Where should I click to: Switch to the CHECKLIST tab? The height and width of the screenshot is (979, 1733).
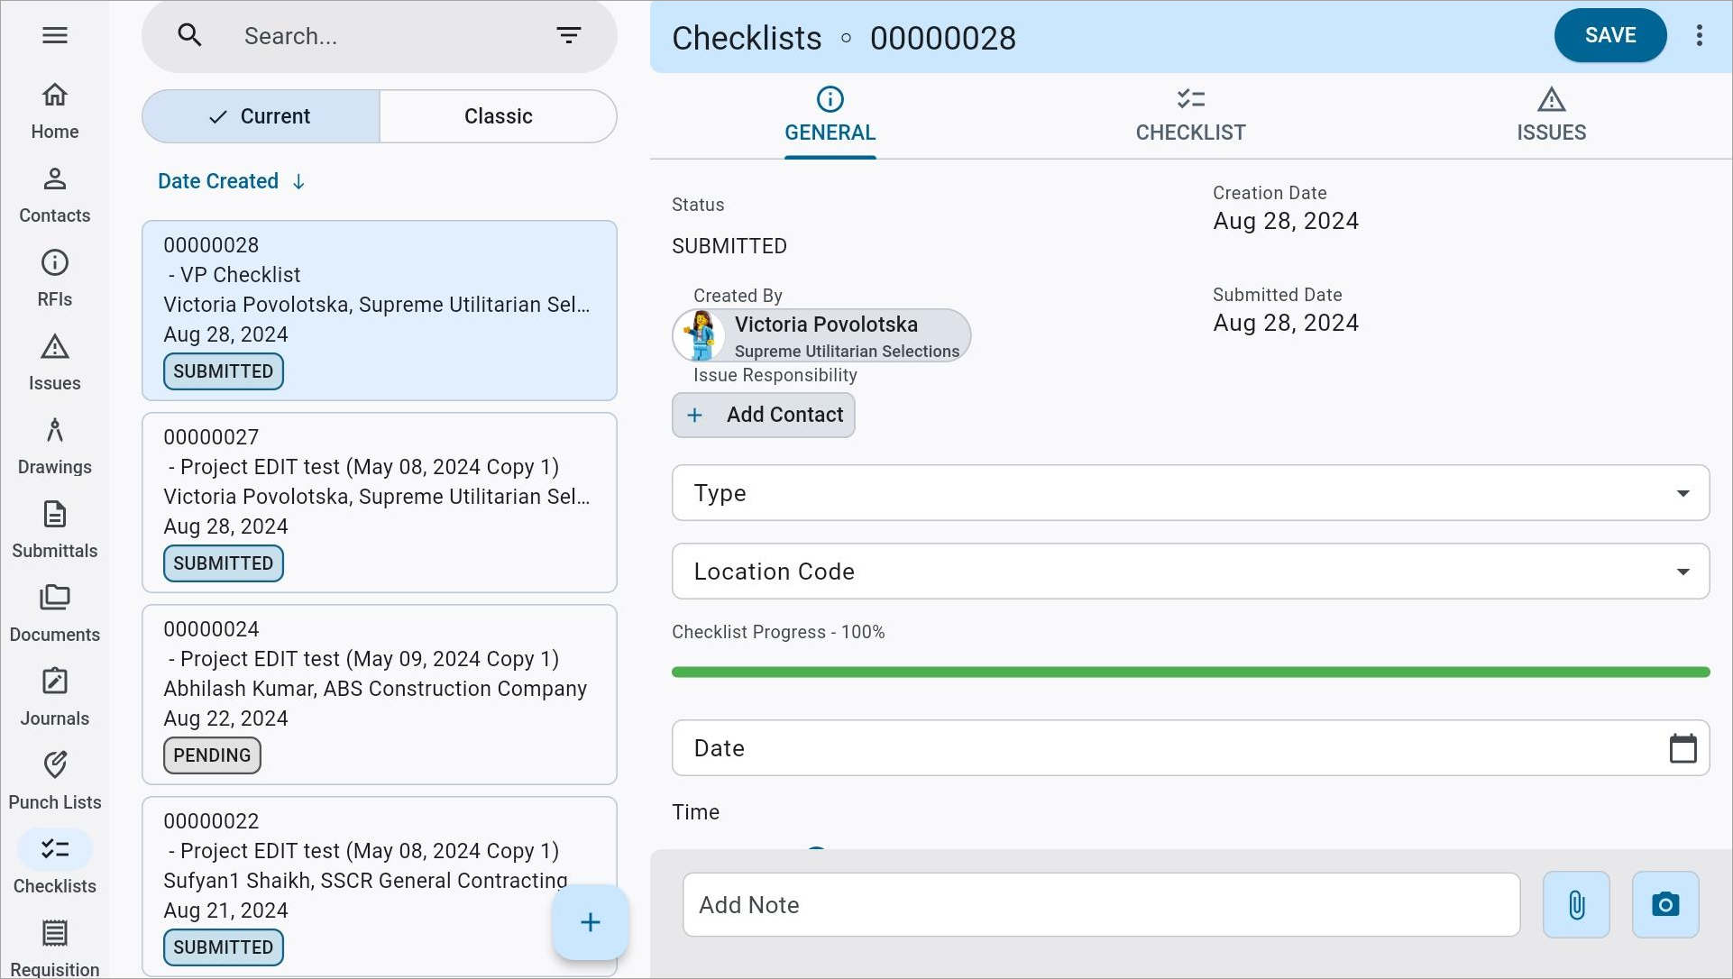pyautogui.click(x=1189, y=116)
